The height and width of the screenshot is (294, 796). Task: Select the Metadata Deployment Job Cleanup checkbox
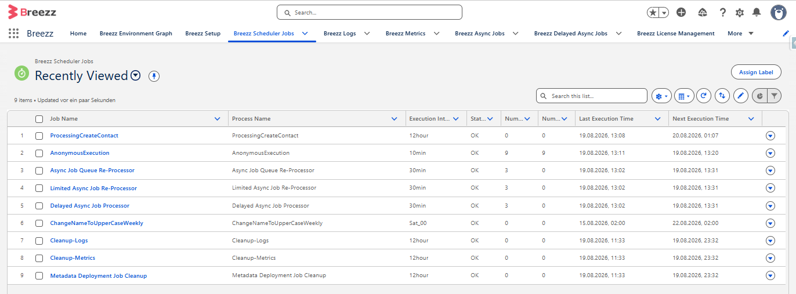(x=39, y=276)
